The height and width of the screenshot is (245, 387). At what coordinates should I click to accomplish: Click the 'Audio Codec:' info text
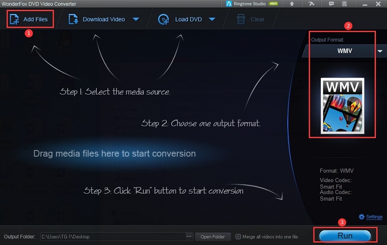coord(336,192)
